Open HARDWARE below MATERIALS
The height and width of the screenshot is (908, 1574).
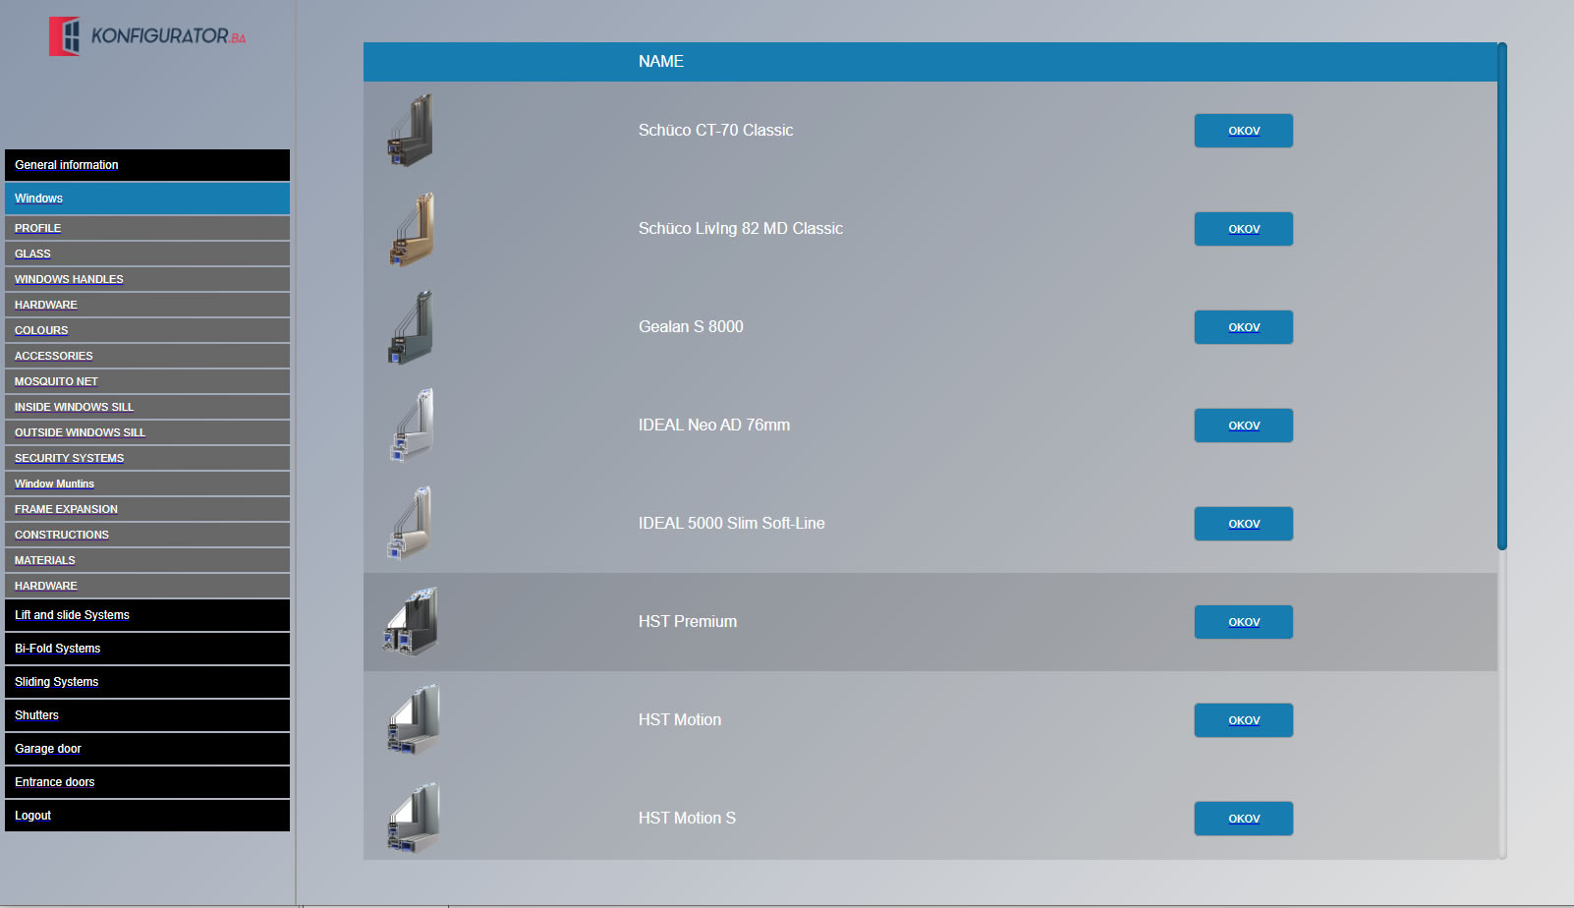pos(147,586)
